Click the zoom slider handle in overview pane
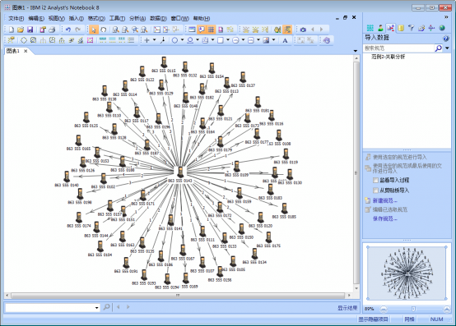The height and width of the screenshot is (326, 456). point(413,309)
